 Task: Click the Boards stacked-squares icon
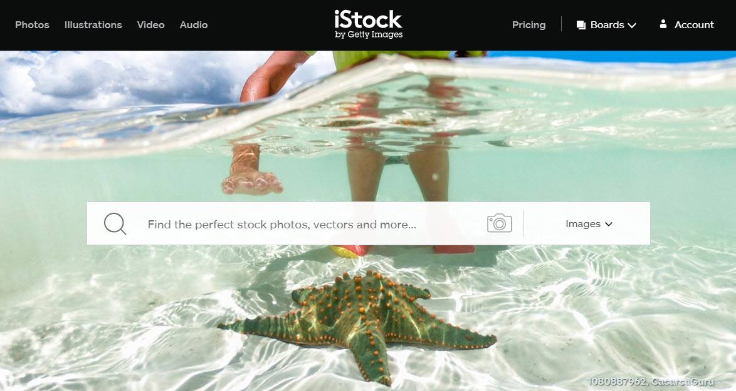coord(581,25)
